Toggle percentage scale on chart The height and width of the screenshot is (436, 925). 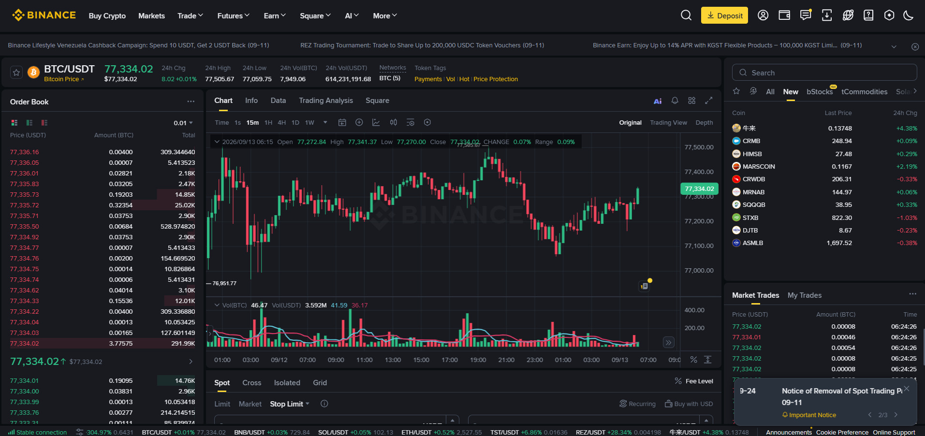click(x=694, y=360)
